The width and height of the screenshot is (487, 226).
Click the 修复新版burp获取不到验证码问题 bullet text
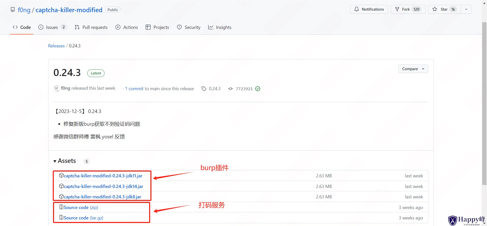click(x=102, y=124)
